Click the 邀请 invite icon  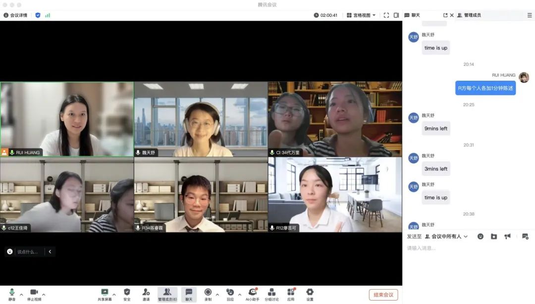[x=146, y=293]
